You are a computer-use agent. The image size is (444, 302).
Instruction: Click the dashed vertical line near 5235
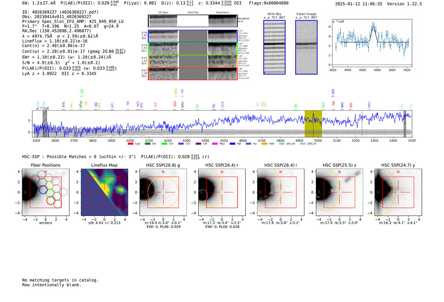click(x=362, y=124)
